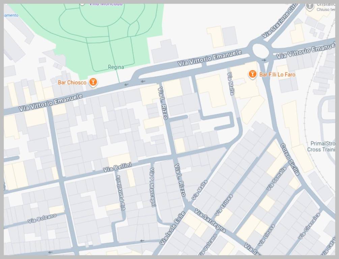Screen dimensions: 339x259
Task: Click the Via Cirenaica street label
Action: click(x=309, y=226)
